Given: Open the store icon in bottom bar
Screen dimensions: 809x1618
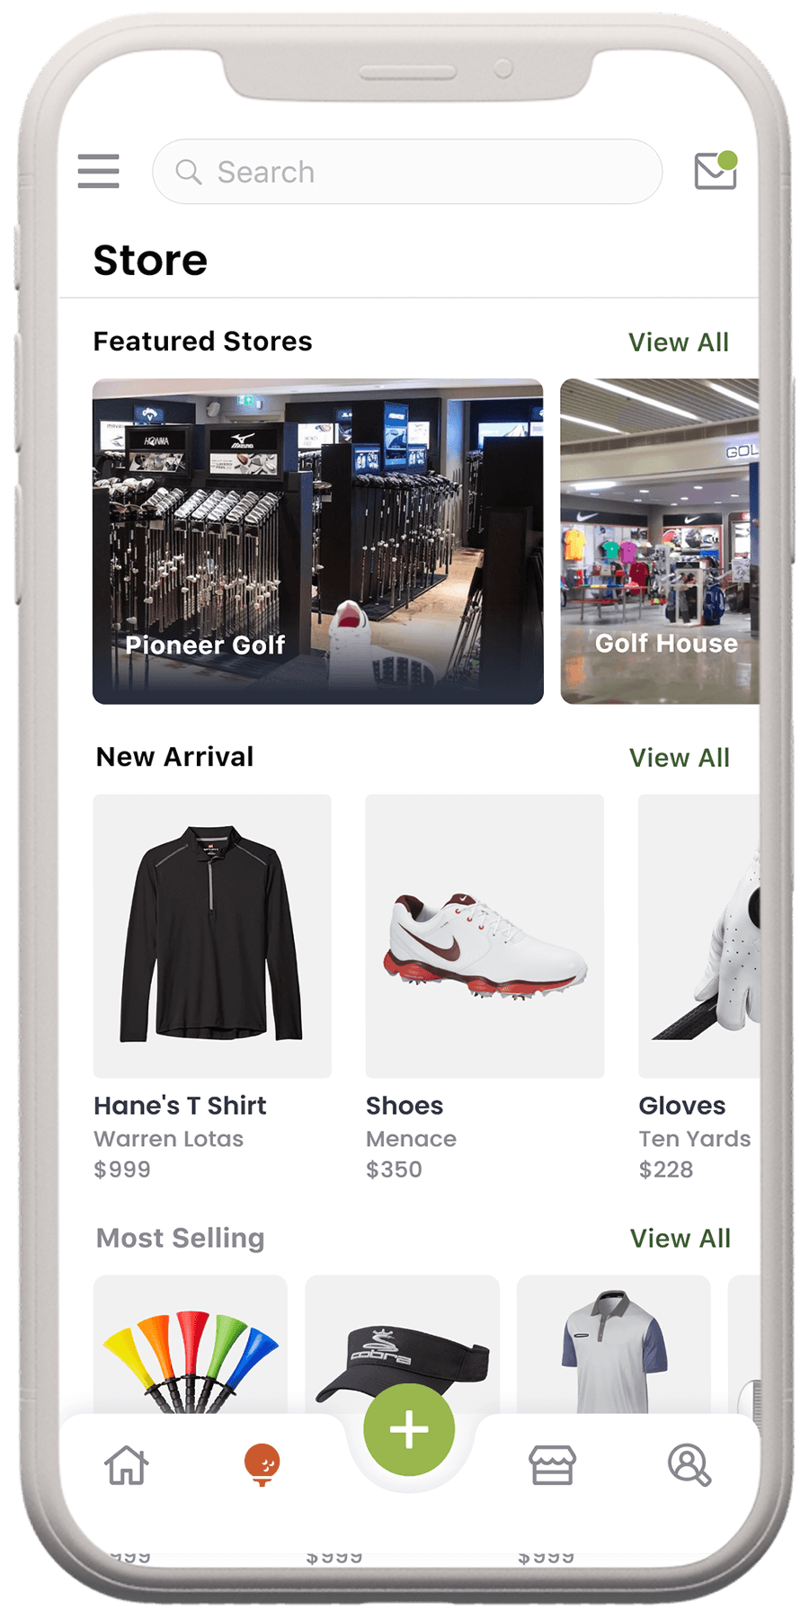Looking at the screenshot, I should point(552,1465).
